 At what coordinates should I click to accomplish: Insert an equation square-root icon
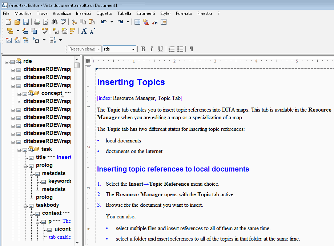click(x=155, y=22)
